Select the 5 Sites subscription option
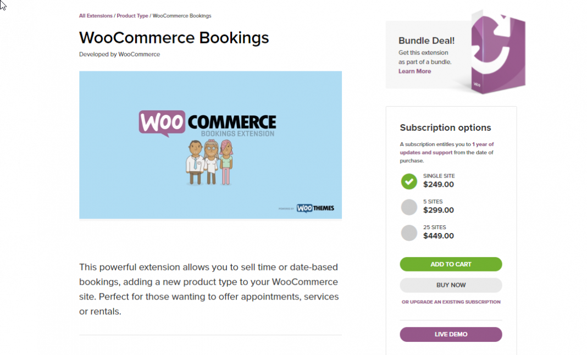The height and width of the screenshot is (355, 587). click(409, 207)
